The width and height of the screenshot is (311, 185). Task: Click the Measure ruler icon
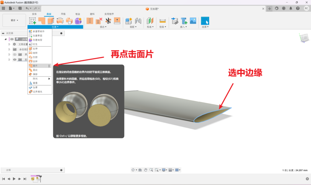pos(163,21)
